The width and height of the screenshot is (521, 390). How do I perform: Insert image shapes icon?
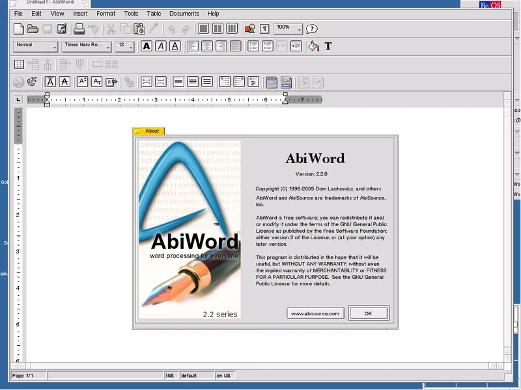(250, 29)
